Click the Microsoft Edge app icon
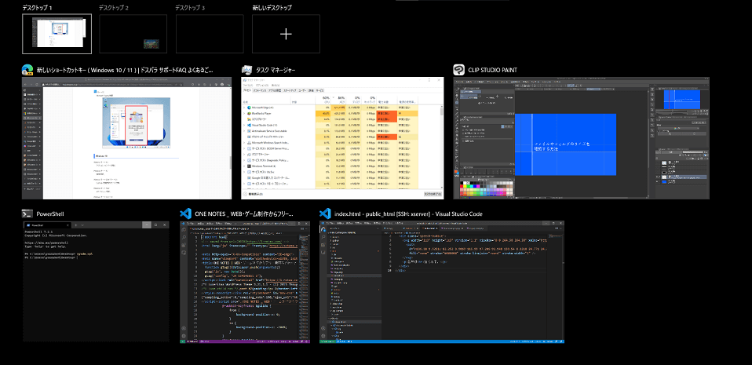 tap(27, 70)
